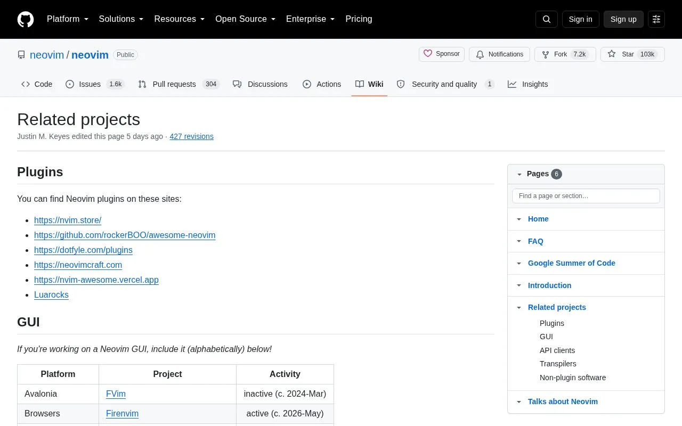Open the nvim.store link
Viewport: 682px width, 426px height.
tap(68, 220)
